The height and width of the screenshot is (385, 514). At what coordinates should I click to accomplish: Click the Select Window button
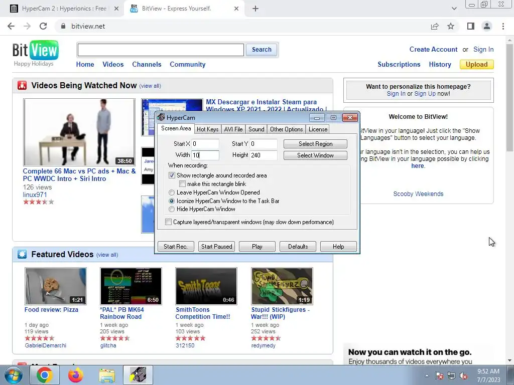tap(315, 155)
